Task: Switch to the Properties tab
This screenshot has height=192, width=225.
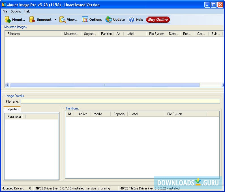Action: click(x=12, y=109)
